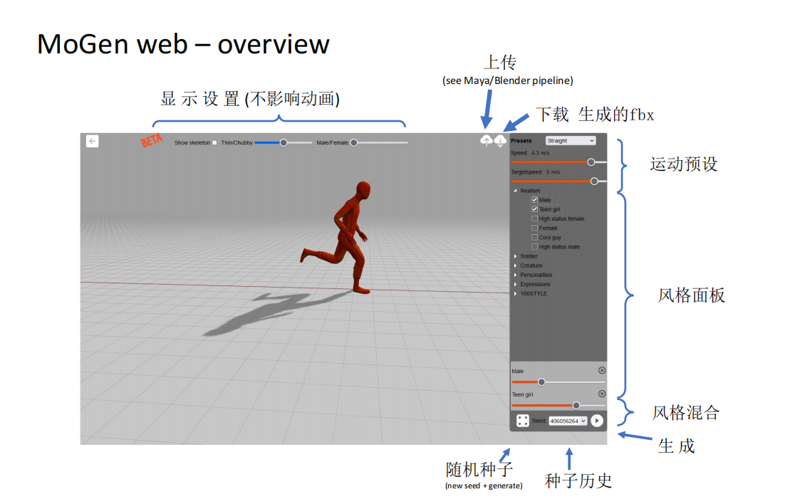The width and height of the screenshot is (790, 499).
Task: Start generation with the play button
Action: [x=597, y=421]
